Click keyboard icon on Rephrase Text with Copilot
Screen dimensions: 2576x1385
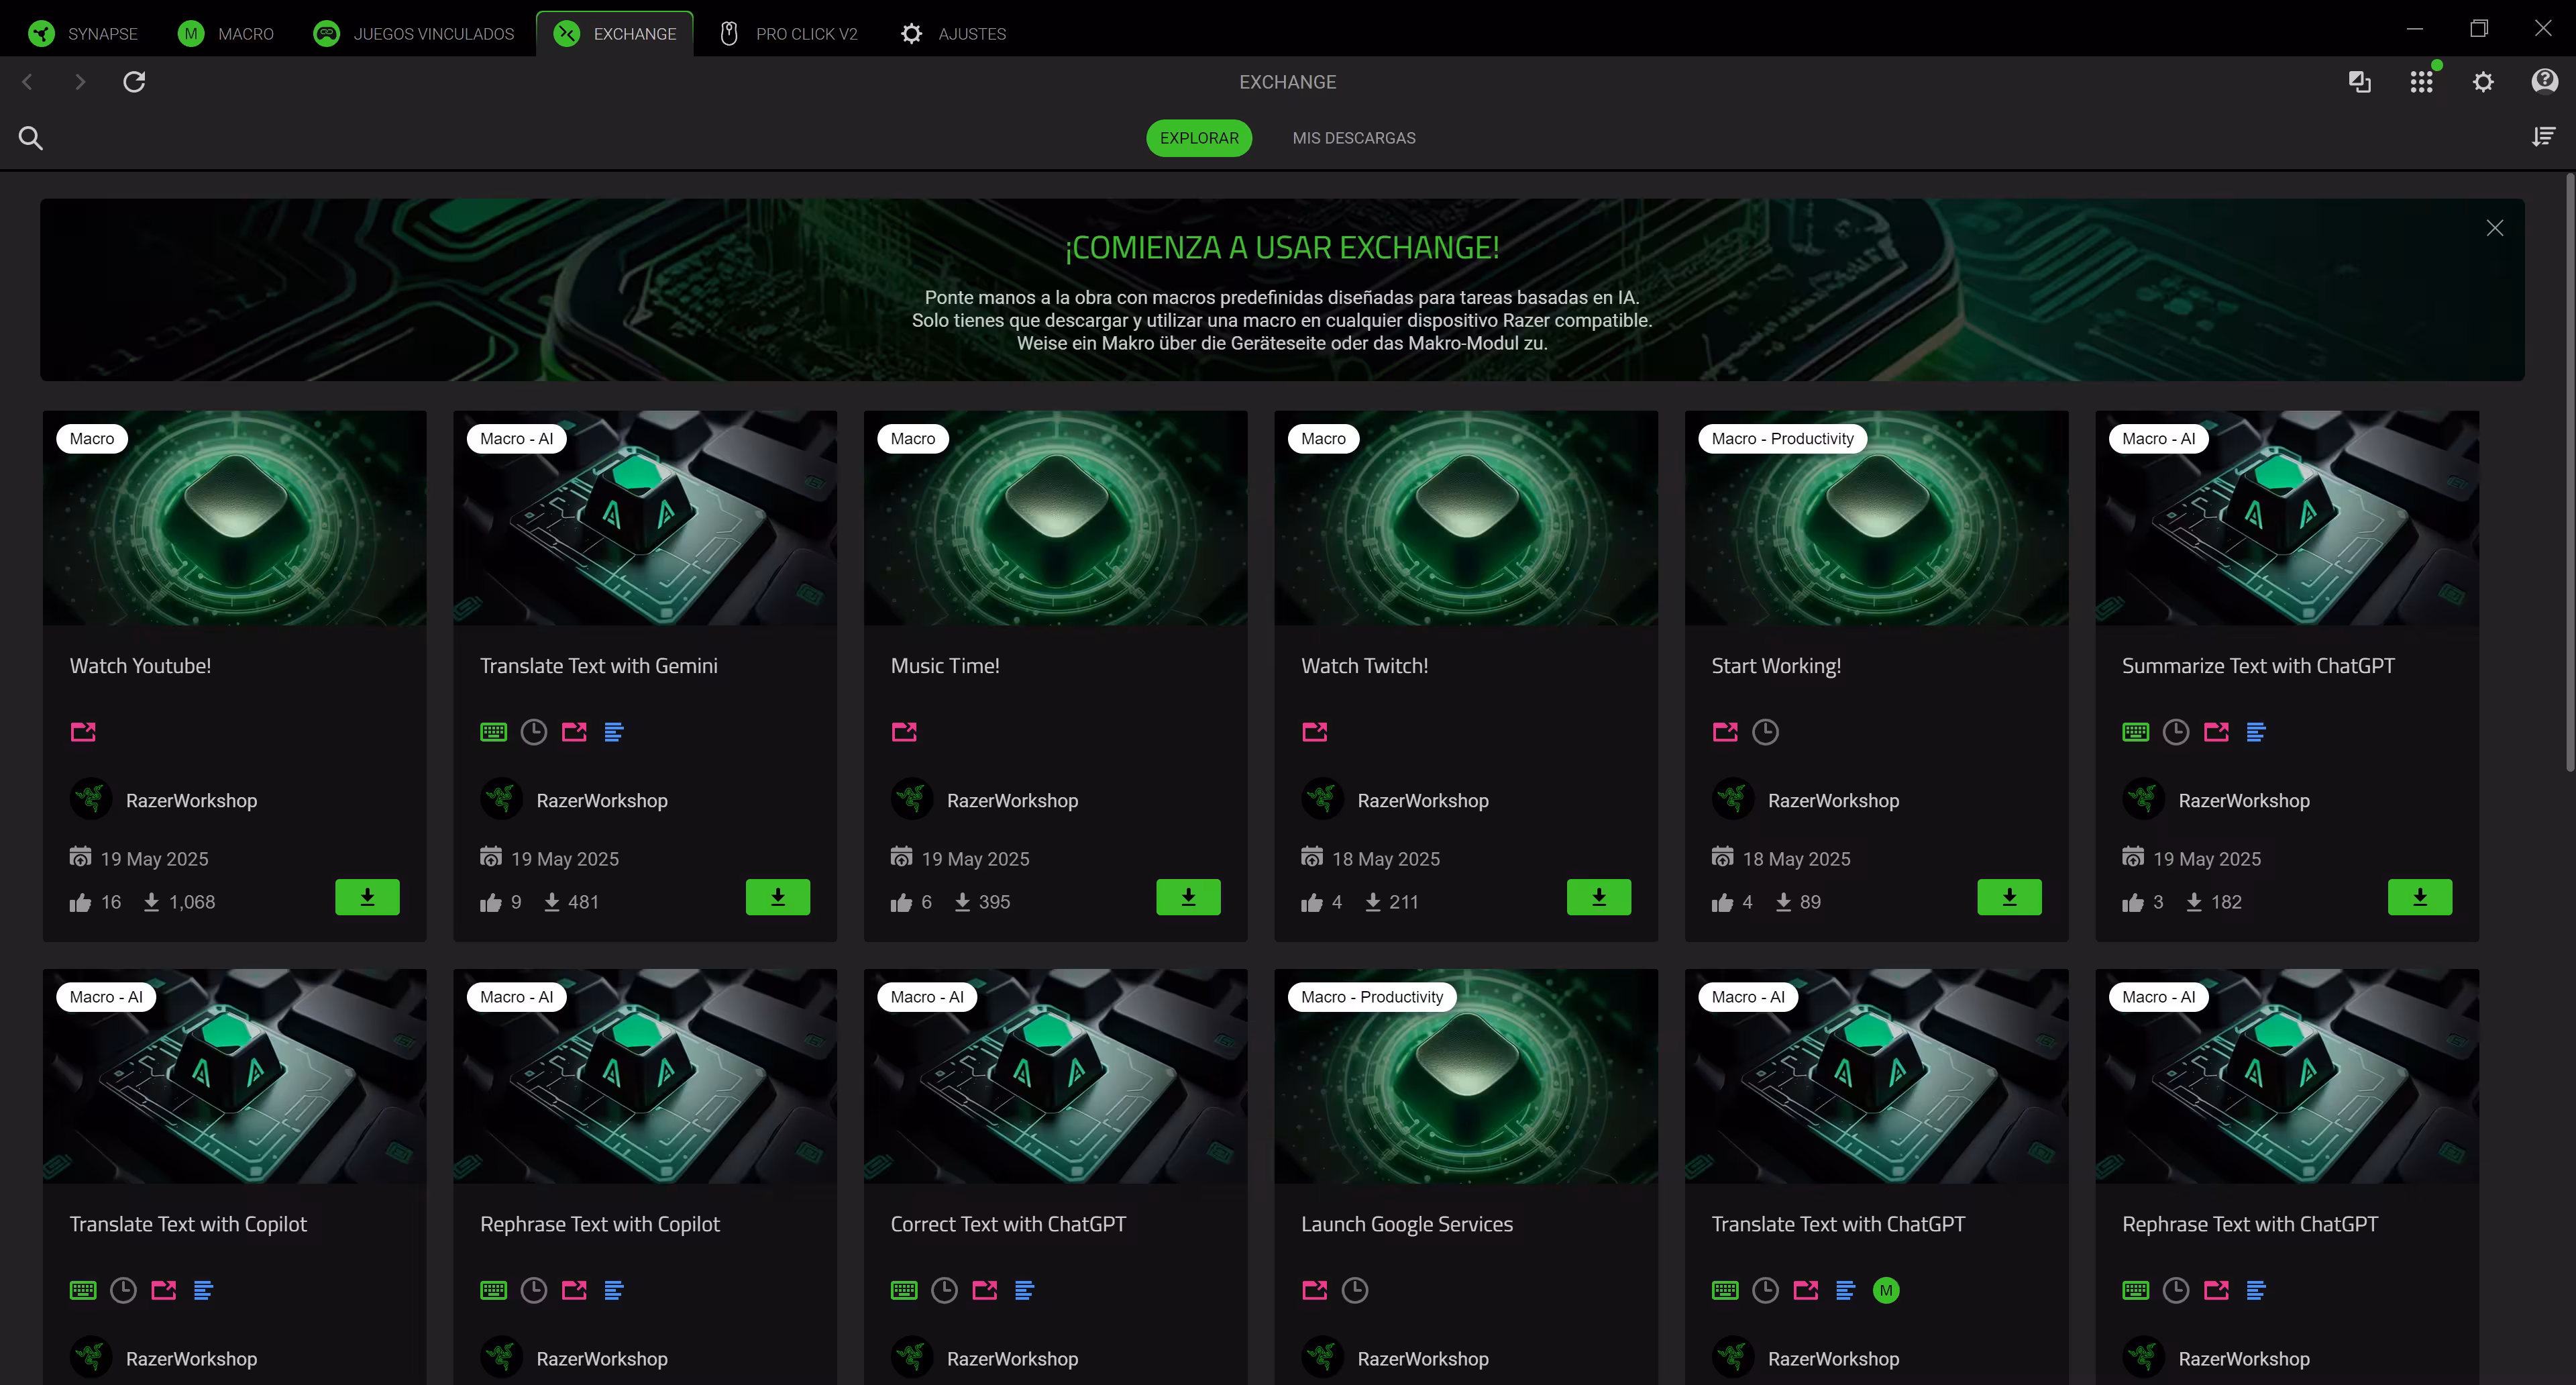tap(493, 1290)
